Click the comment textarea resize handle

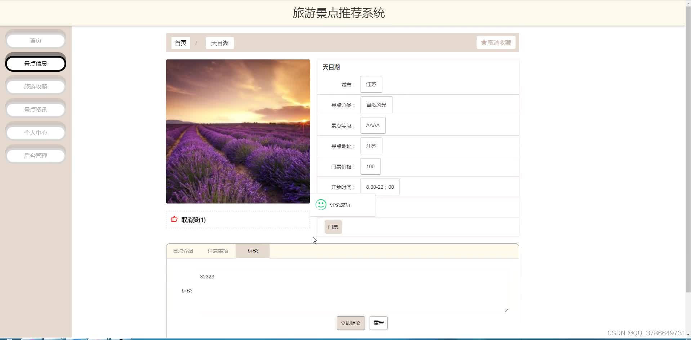pos(506,310)
